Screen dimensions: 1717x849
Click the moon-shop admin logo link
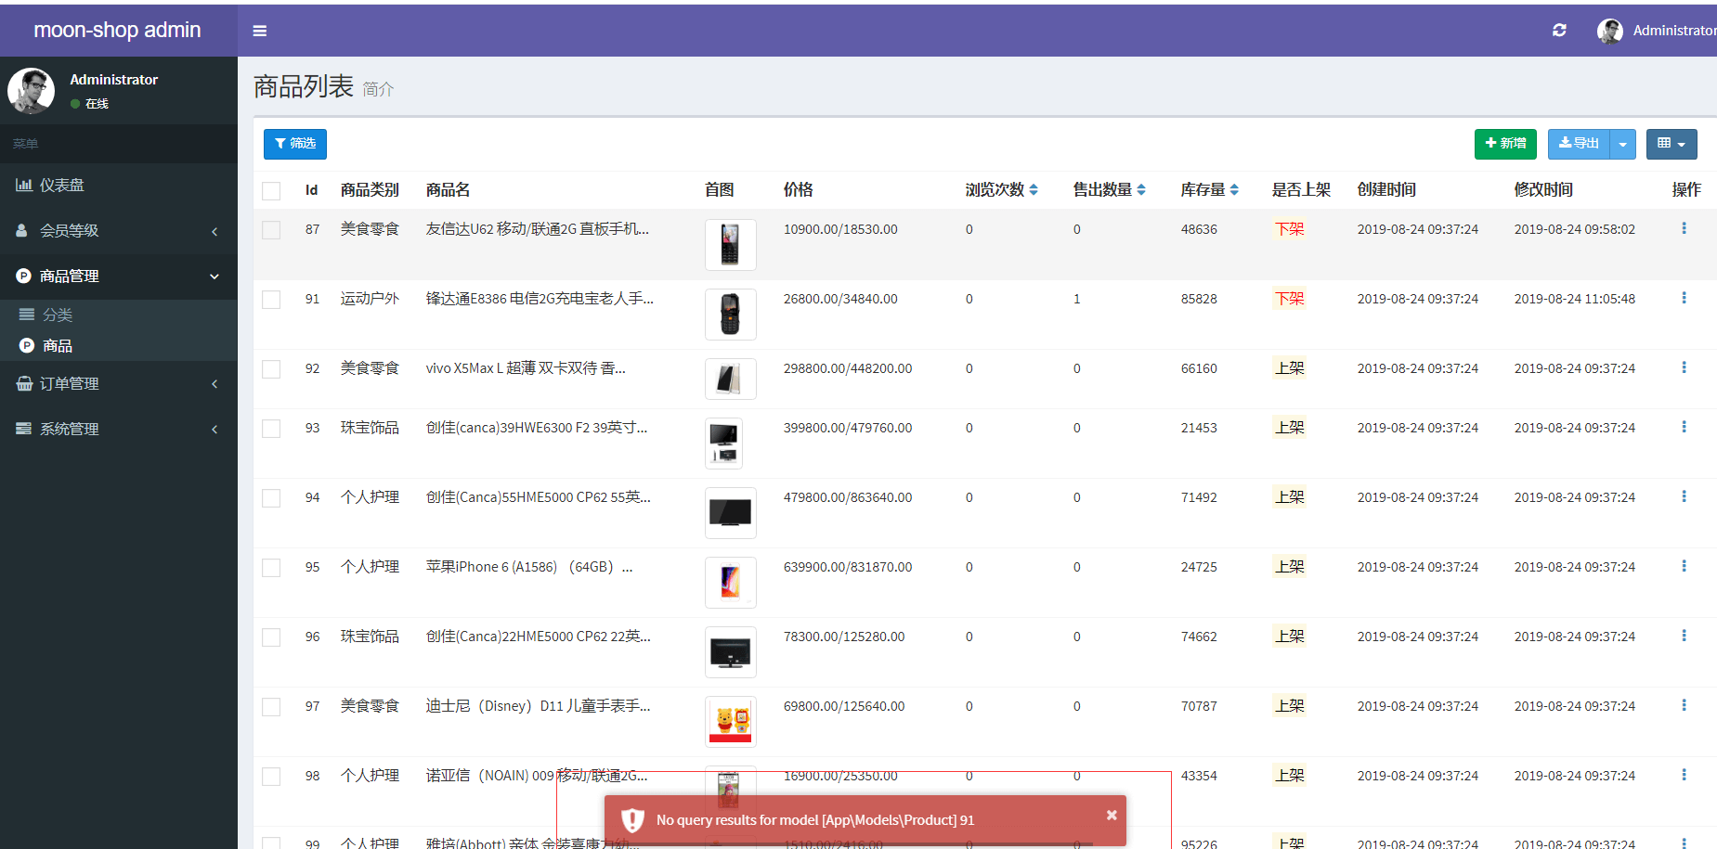coord(118,30)
